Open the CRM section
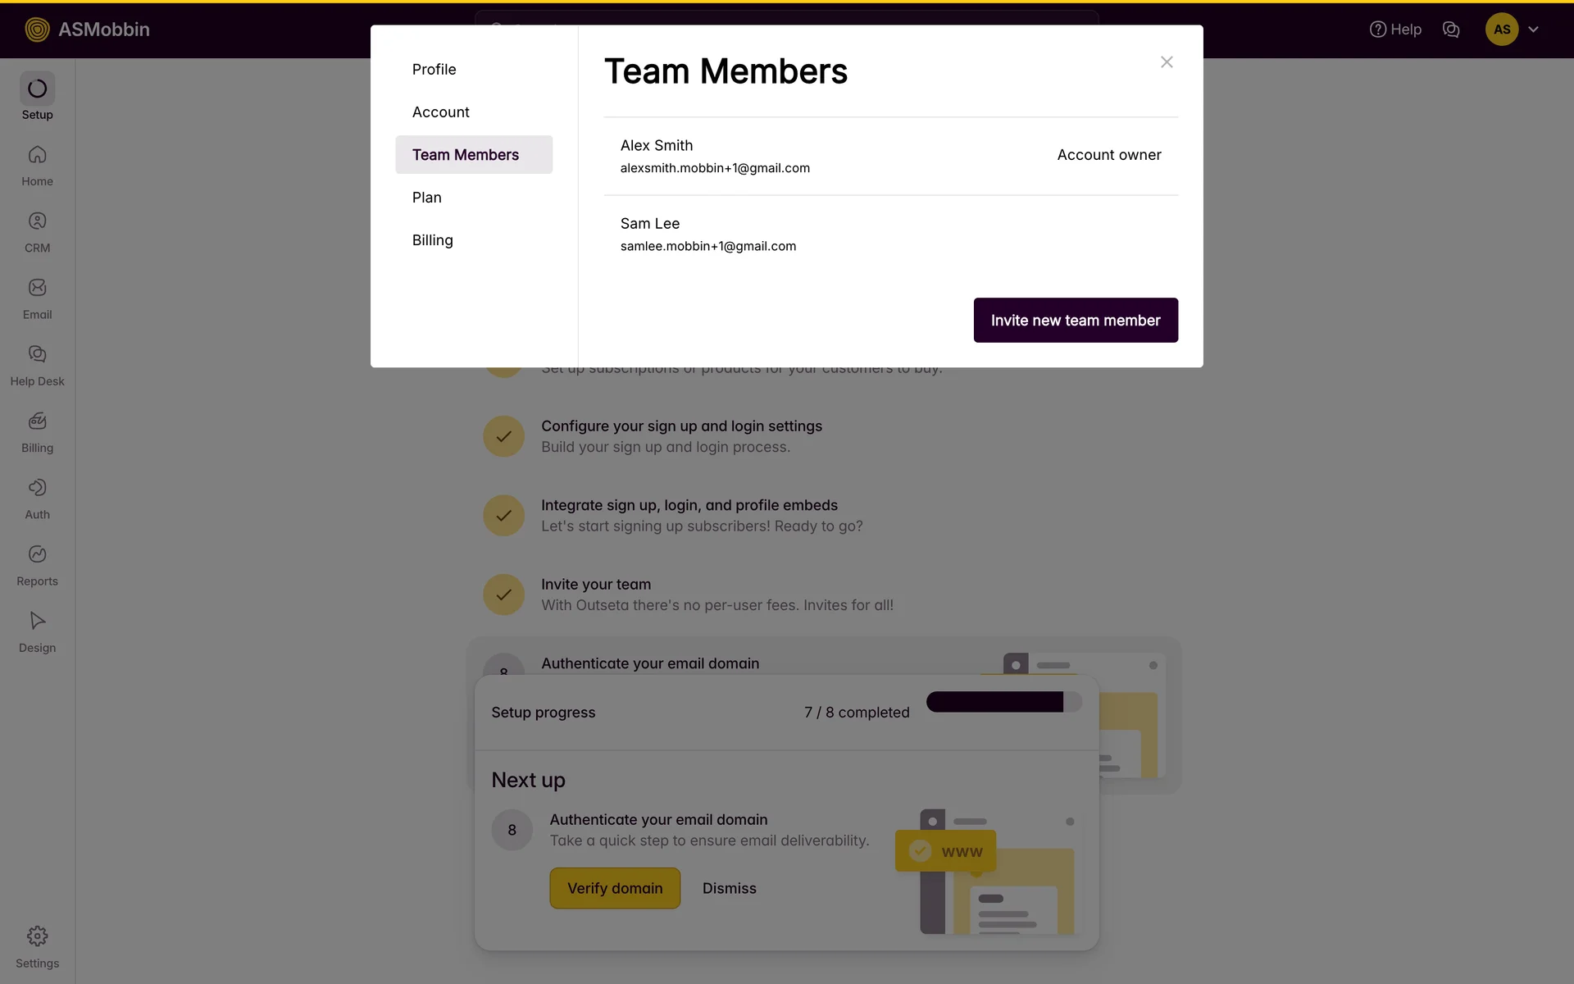 (37, 231)
